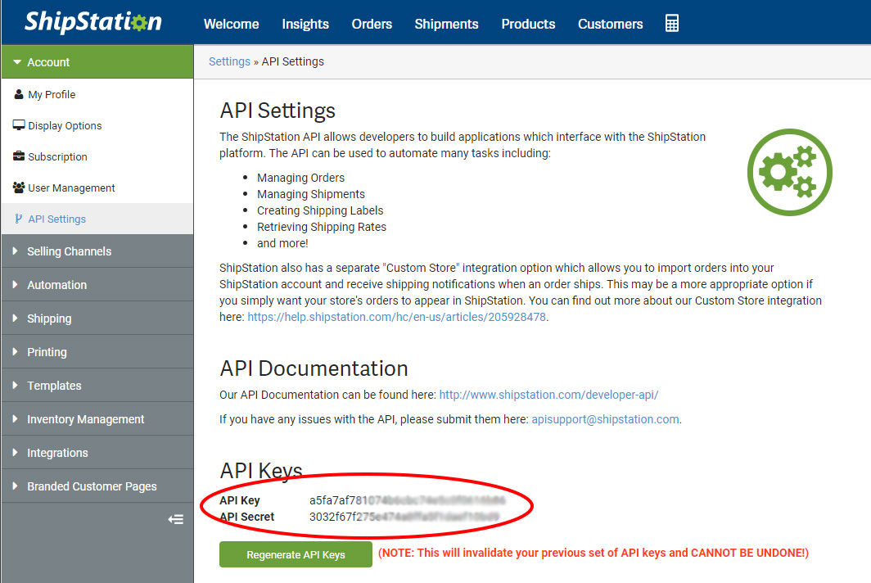871x583 pixels.
Task: Click the Managing Orders bullet text
Action: coord(300,178)
